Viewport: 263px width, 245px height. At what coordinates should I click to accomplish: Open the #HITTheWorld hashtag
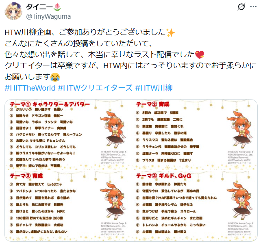click(x=30, y=88)
